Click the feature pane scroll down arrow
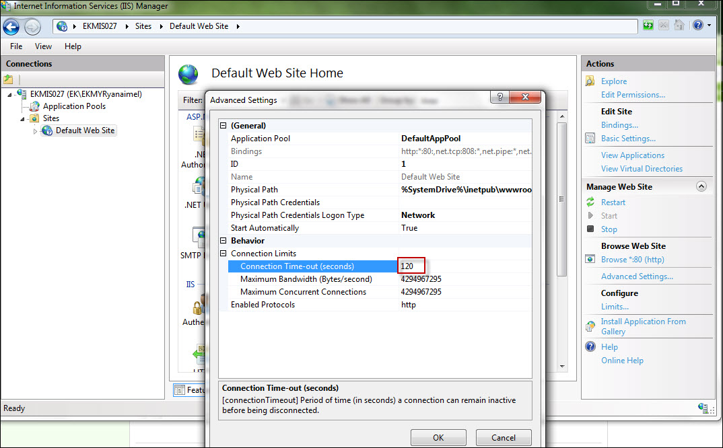Screen dimensions: 723x448 pos(561,367)
